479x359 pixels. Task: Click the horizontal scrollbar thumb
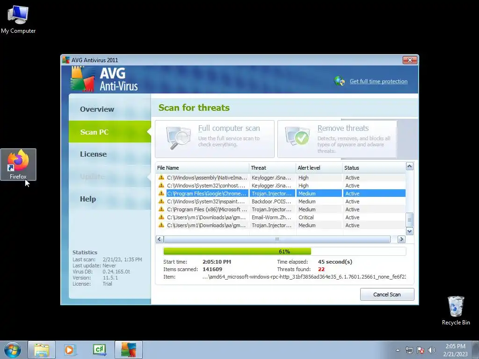pos(277,239)
